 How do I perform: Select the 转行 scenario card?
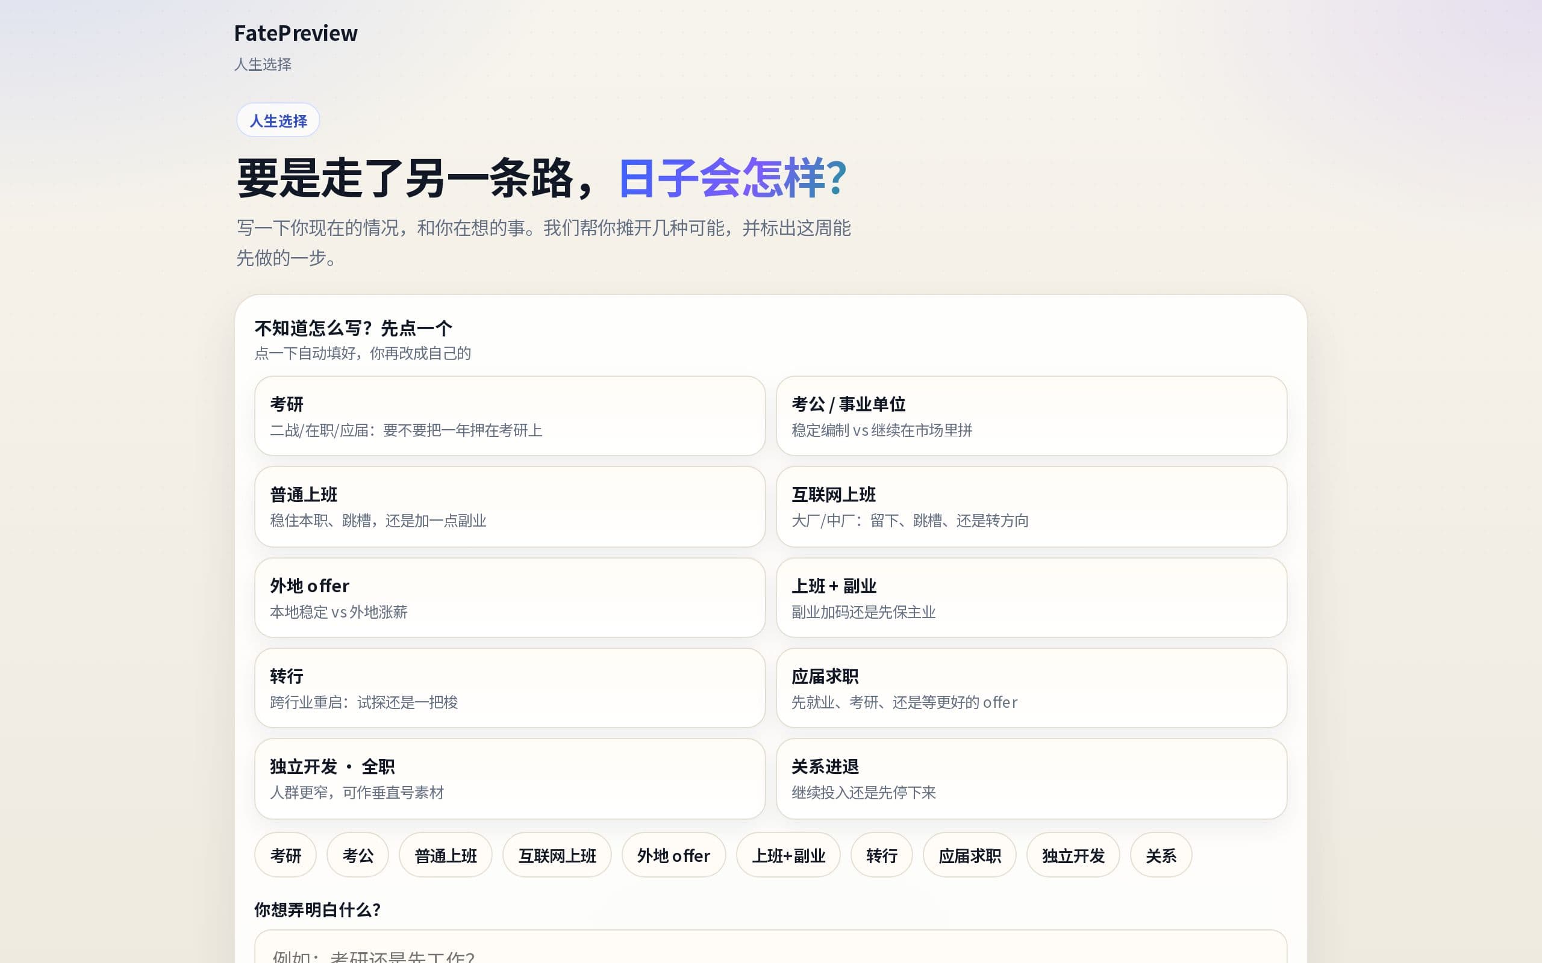[x=510, y=688]
